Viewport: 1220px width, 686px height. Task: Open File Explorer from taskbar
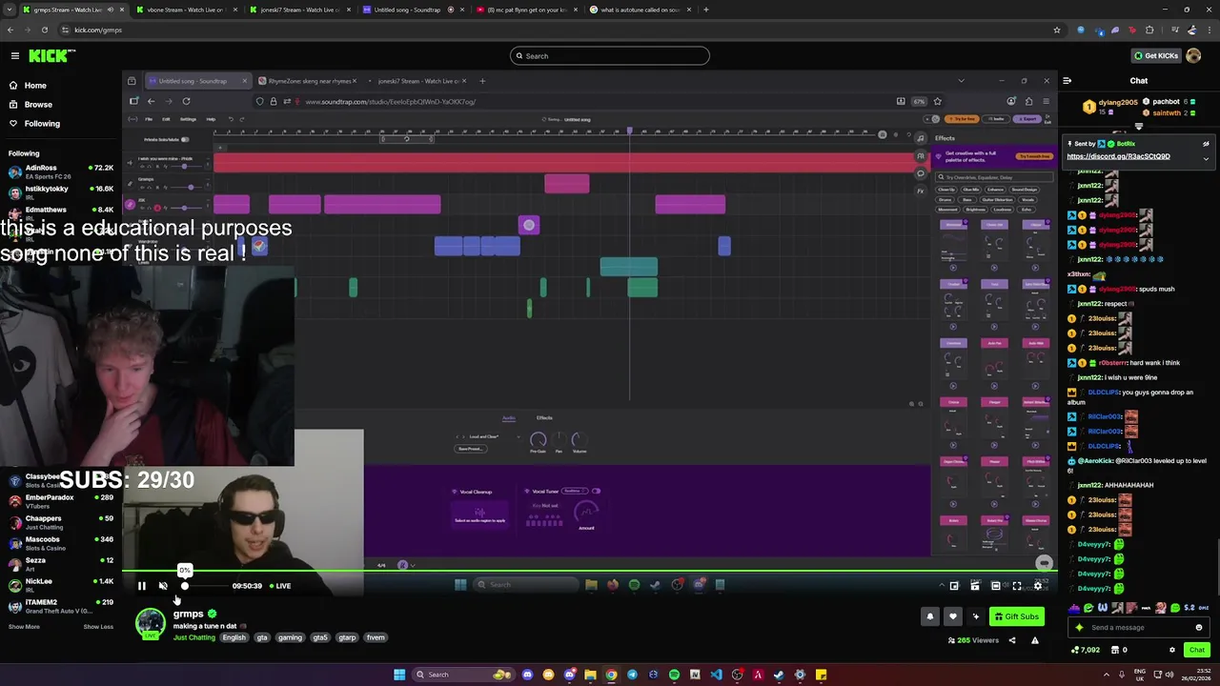tap(590, 675)
